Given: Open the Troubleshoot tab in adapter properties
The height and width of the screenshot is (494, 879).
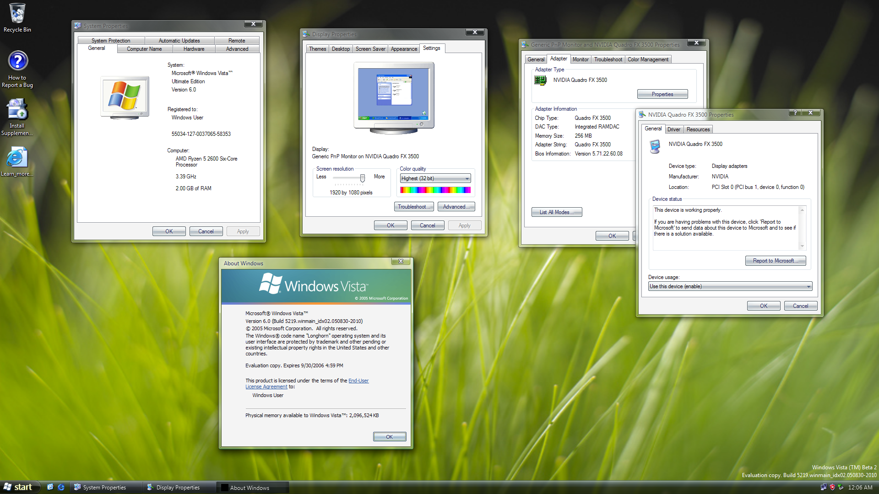Looking at the screenshot, I should 608,59.
